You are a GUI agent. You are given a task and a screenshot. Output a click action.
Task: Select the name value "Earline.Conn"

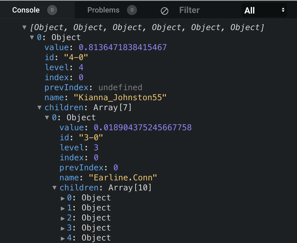click(123, 178)
